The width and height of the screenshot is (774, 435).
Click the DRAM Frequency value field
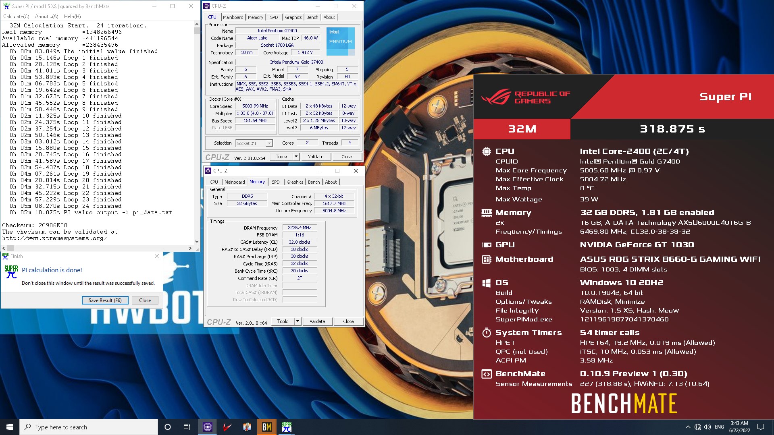click(x=300, y=228)
